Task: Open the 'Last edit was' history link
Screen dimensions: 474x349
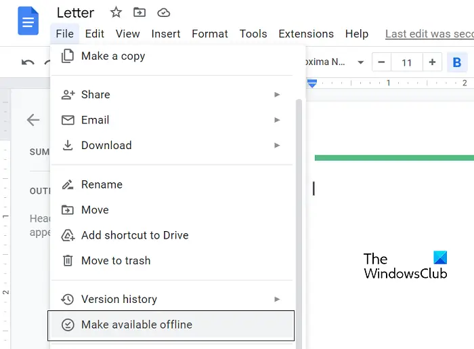Action: click(x=429, y=34)
